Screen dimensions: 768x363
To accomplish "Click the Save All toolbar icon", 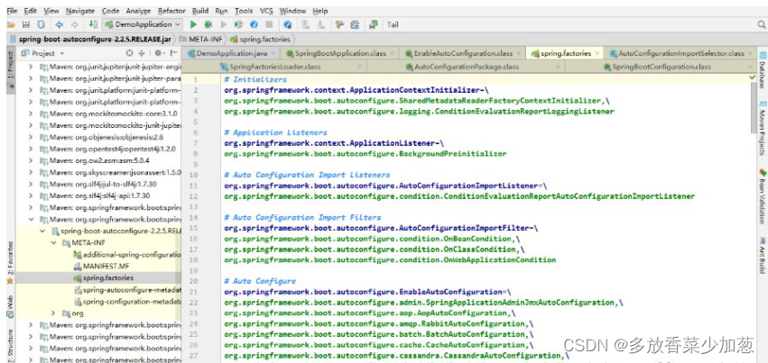I will (x=26, y=24).
